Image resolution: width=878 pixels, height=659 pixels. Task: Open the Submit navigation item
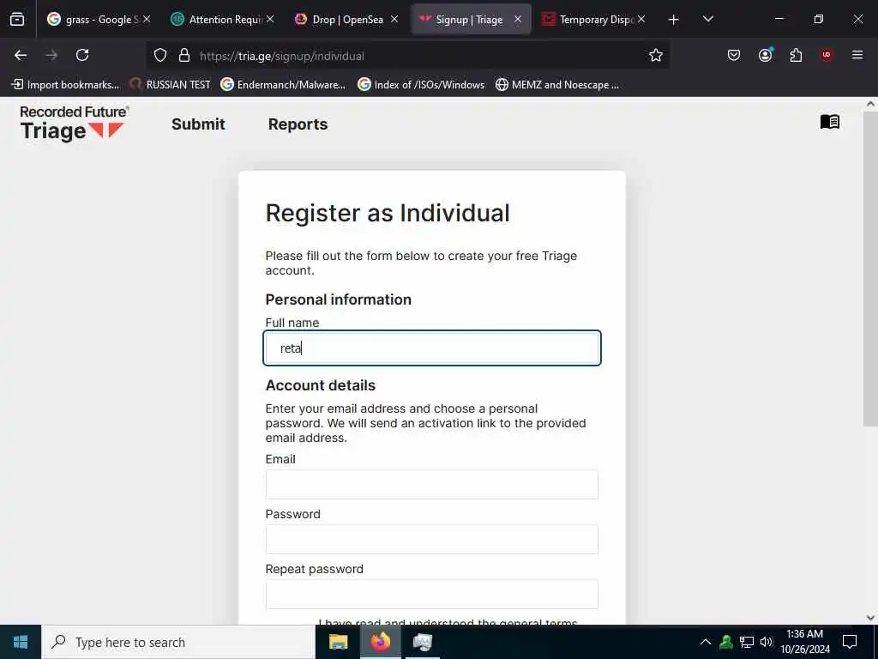pyautogui.click(x=198, y=124)
